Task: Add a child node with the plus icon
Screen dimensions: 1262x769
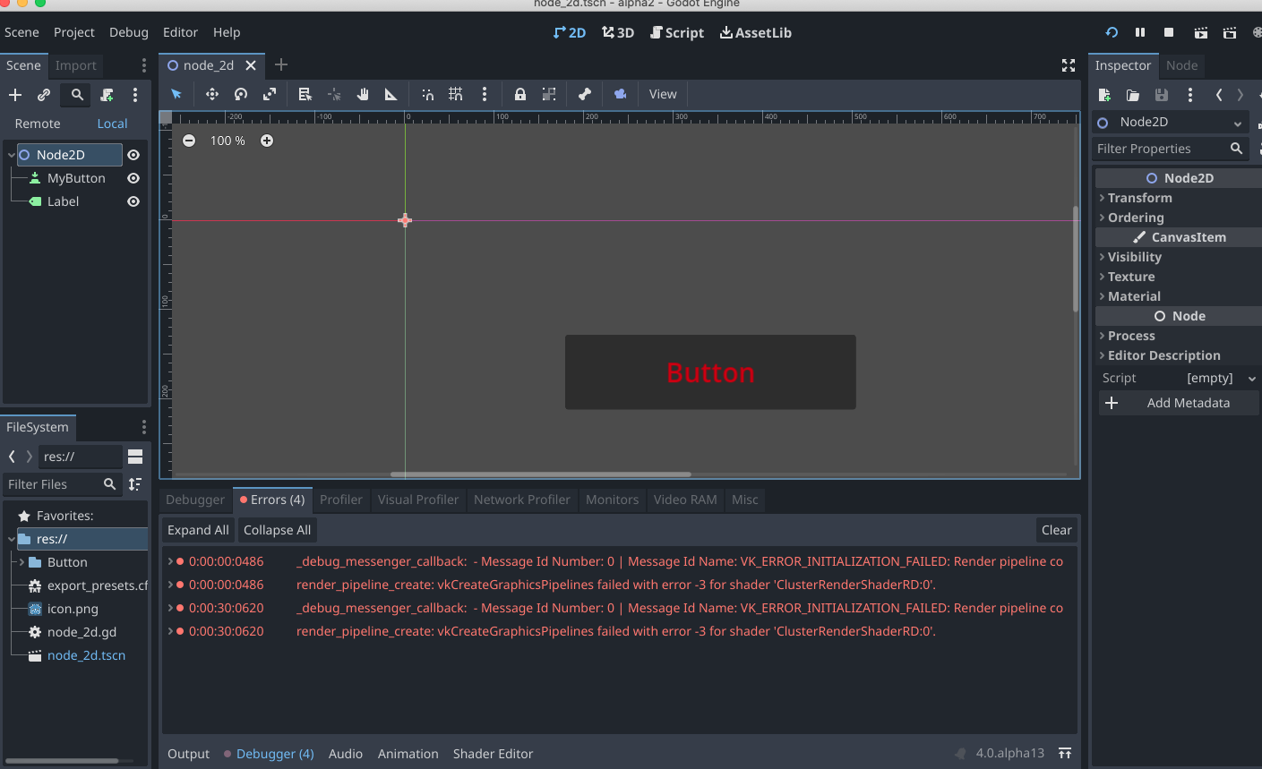Action: pyautogui.click(x=14, y=94)
